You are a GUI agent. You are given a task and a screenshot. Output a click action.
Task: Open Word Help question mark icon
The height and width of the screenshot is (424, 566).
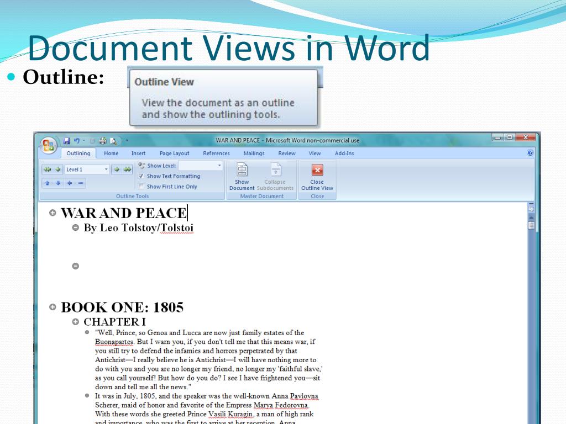click(530, 153)
